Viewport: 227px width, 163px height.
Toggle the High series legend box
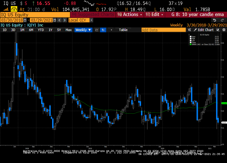pos(191,38)
